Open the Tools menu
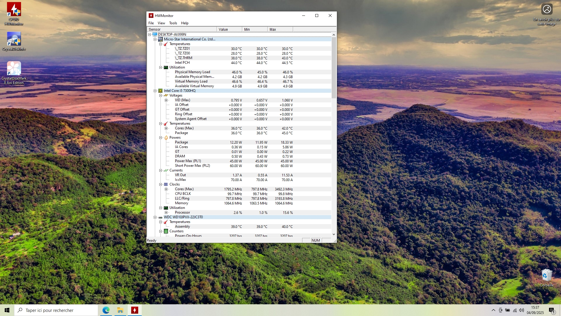 point(173,23)
